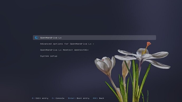182x102 pixels.
Task: Click the blue OpenMandriva logo icon
Action: (x=37, y=38)
